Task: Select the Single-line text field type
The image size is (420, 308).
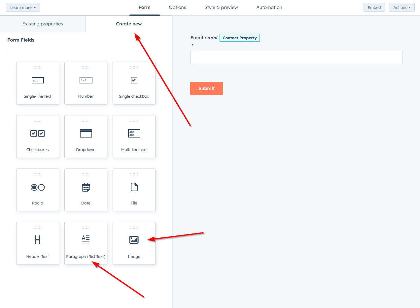Action: tap(37, 83)
